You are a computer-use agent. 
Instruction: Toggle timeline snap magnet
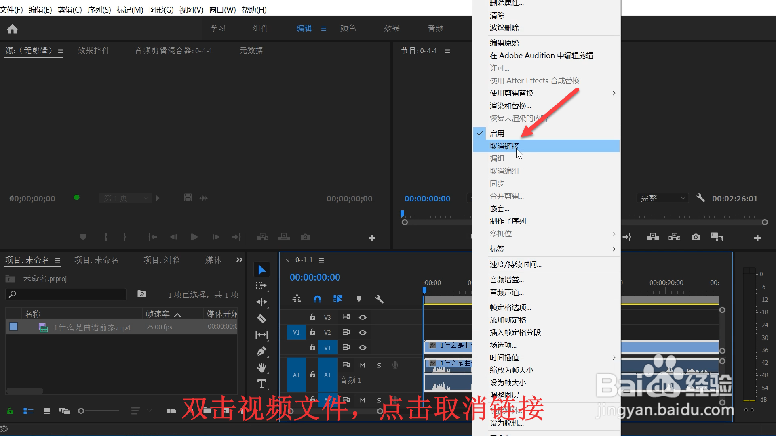317,299
